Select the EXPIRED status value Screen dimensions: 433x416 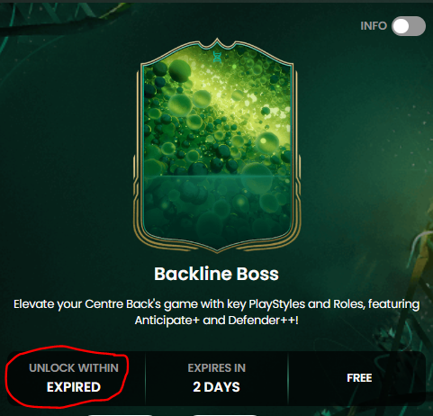[74, 387]
